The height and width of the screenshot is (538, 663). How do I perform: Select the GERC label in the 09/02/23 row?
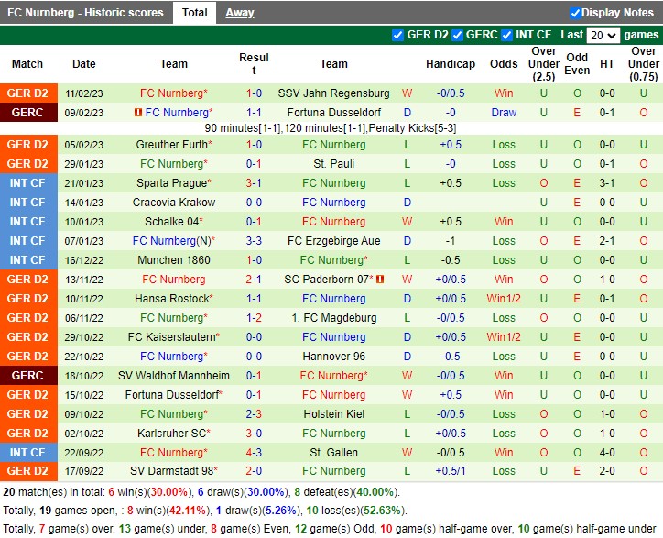[27, 113]
